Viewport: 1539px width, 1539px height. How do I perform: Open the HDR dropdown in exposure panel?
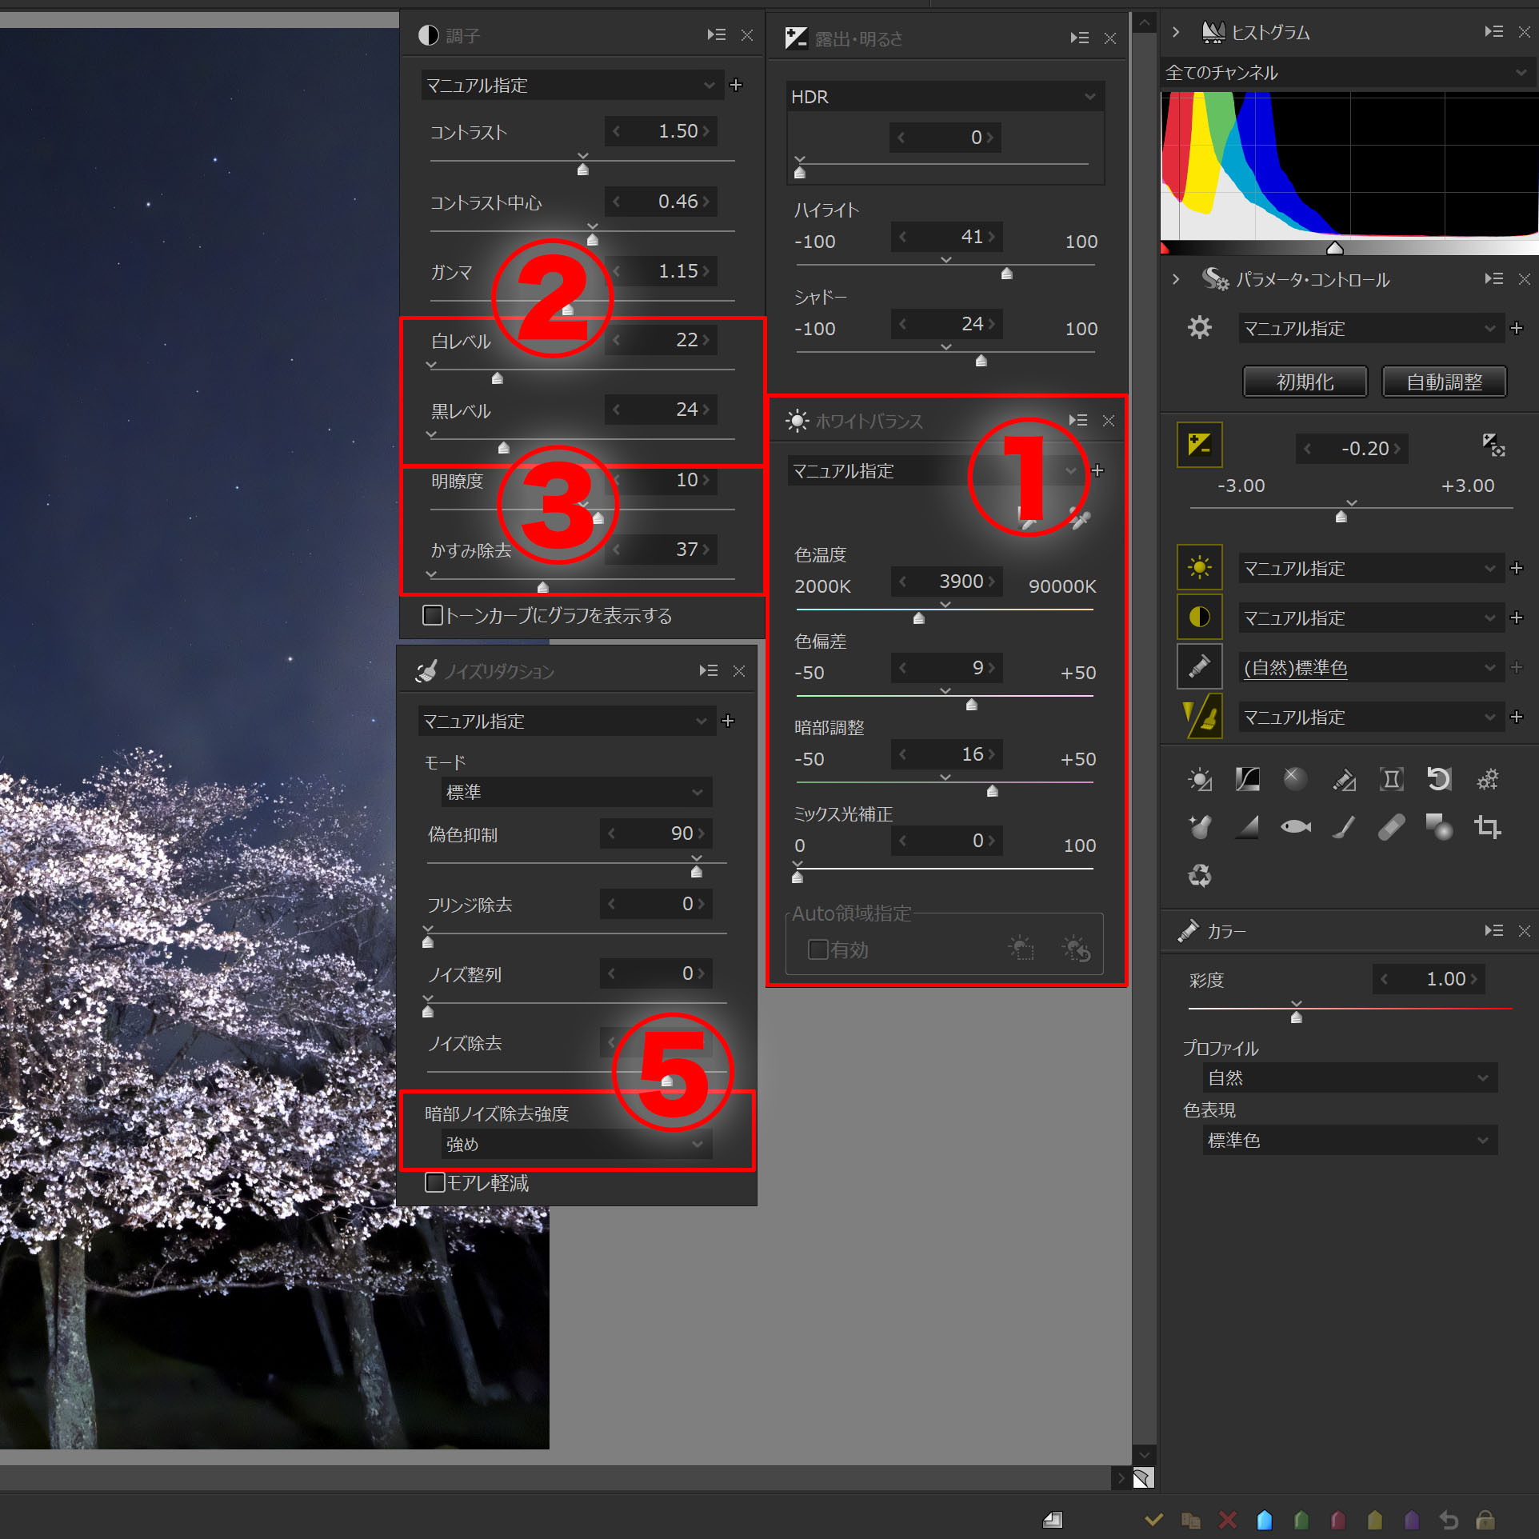point(944,97)
